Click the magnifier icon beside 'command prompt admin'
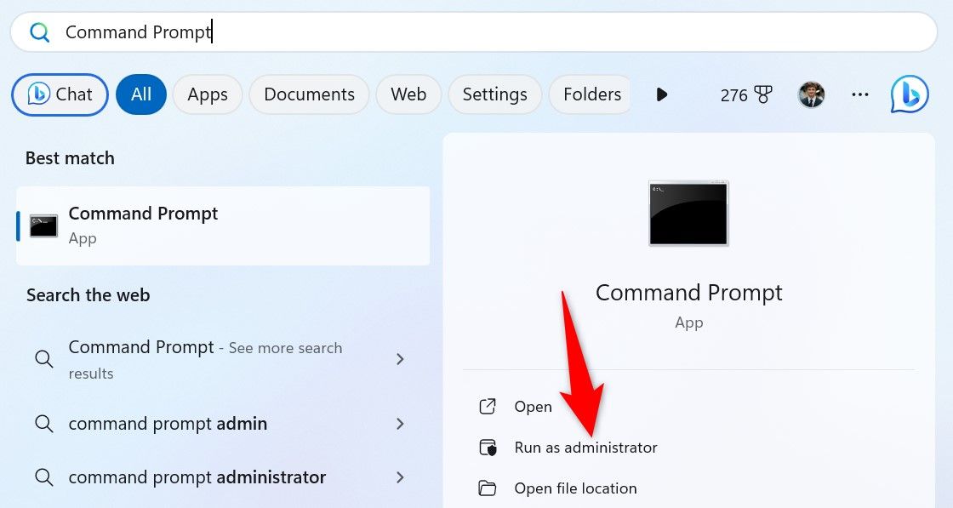 click(43, 424)
